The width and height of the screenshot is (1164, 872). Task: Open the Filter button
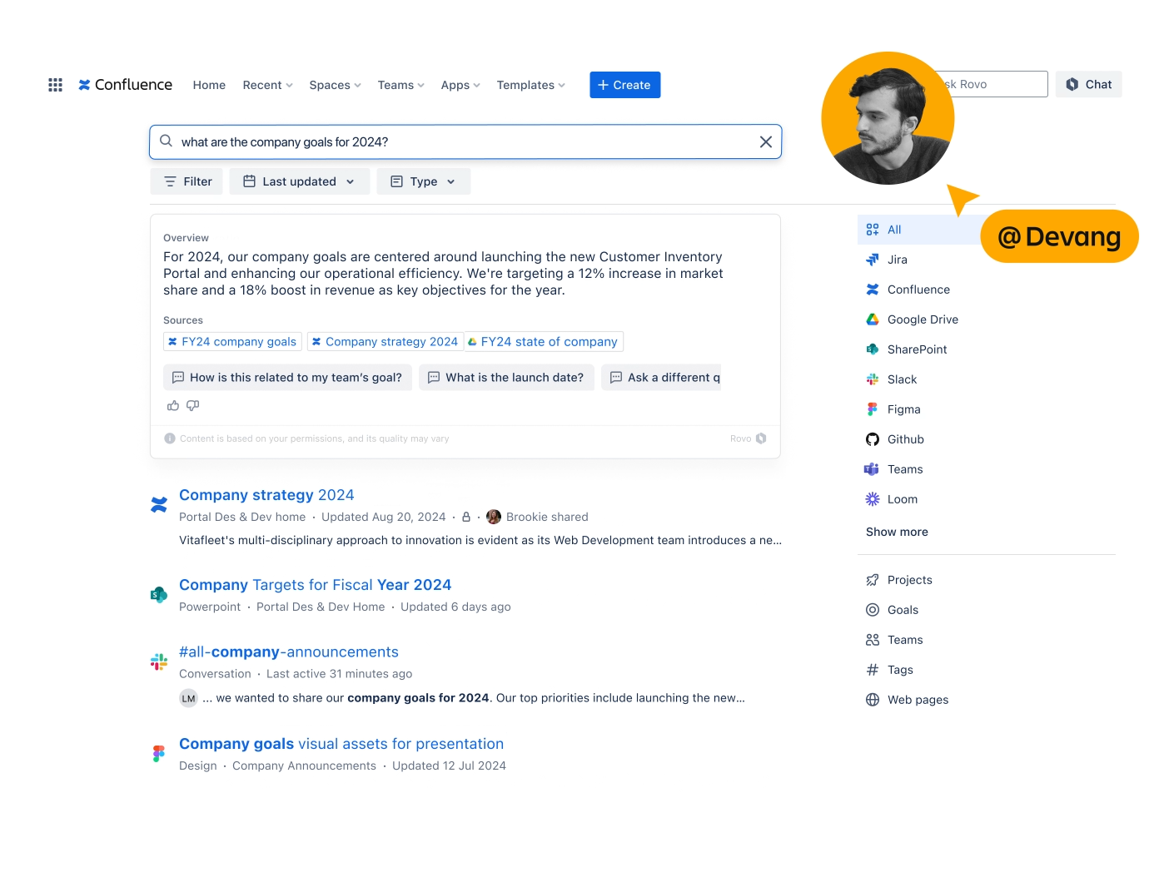[x=187, y=181]
